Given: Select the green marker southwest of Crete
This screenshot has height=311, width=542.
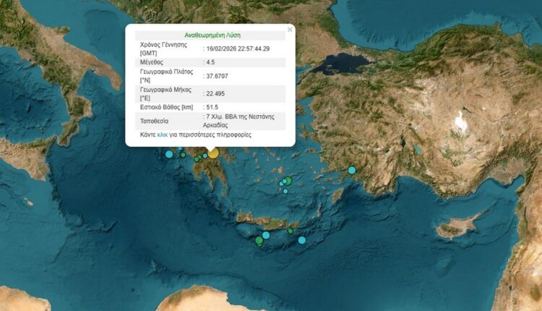Looking at the screenshot, I should [259, 240].
